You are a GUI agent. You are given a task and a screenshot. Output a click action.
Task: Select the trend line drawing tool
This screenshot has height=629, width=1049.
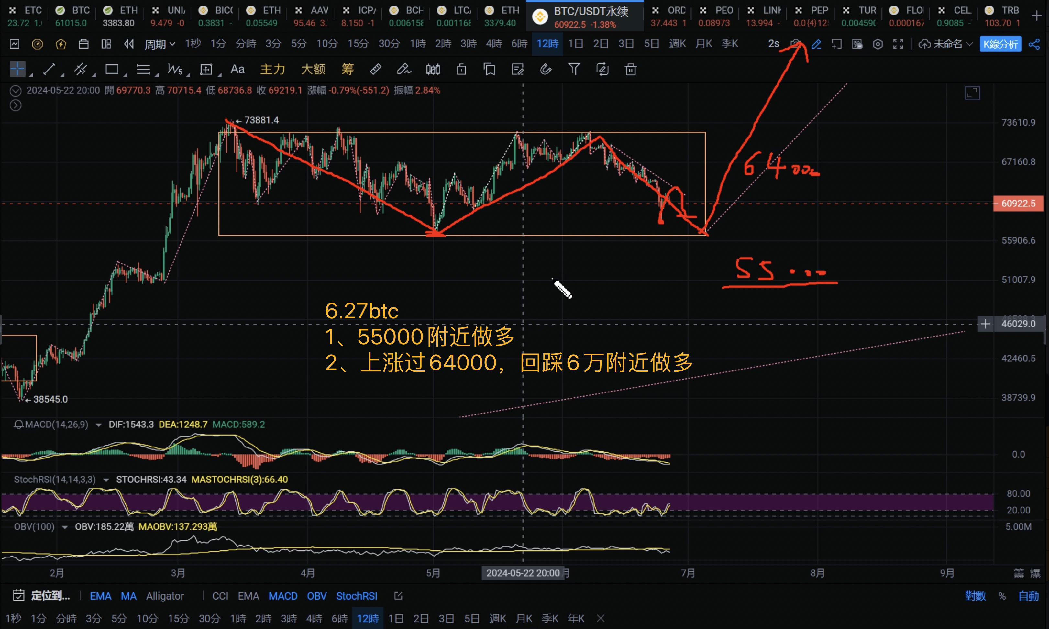tap(49, 69)
